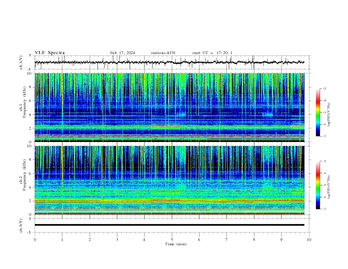This screenshot has height=269, width=348.
Task: Click the ch.1 spectrogram color scale bar
Action: (x=318, y=113)
